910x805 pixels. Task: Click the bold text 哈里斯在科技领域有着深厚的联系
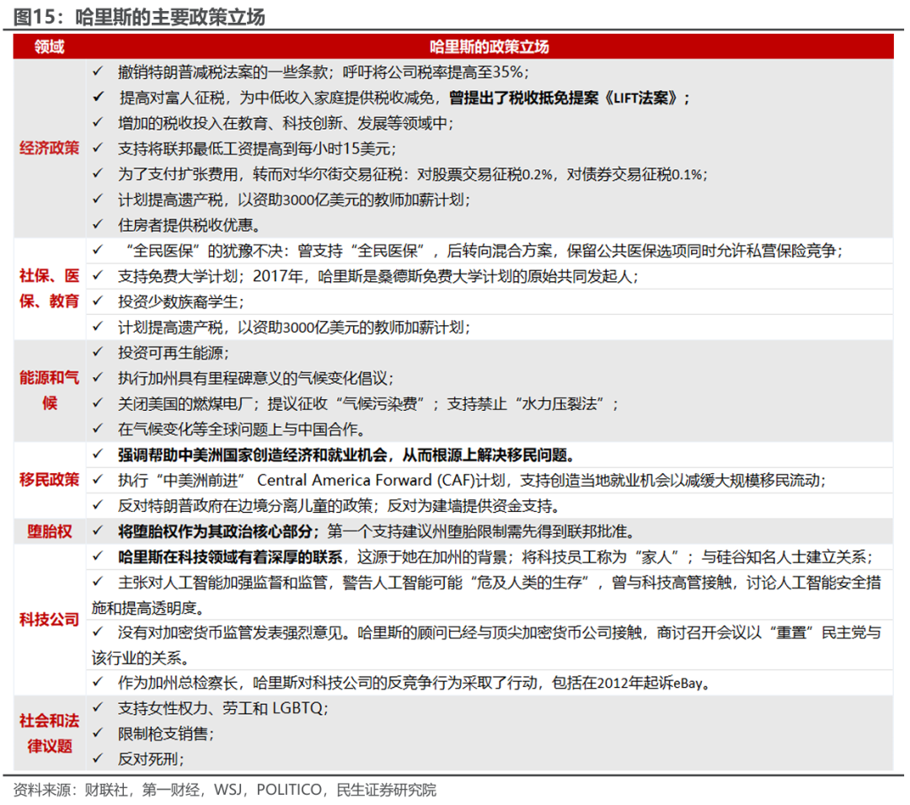230,557
